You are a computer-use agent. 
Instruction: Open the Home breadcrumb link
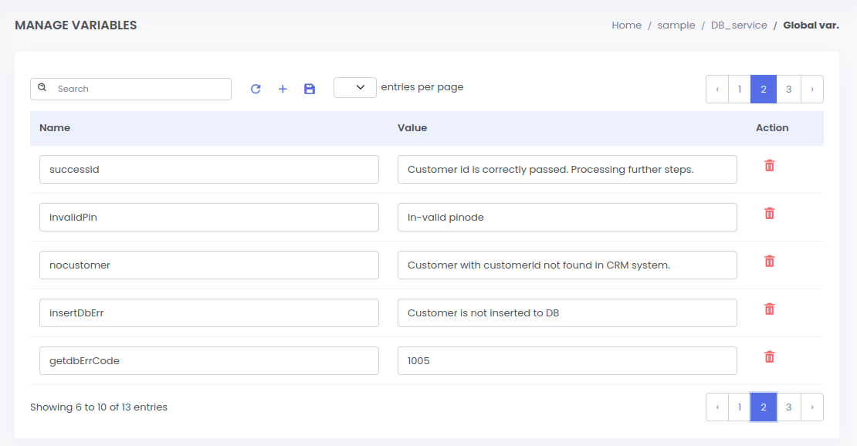click(626, 25)
